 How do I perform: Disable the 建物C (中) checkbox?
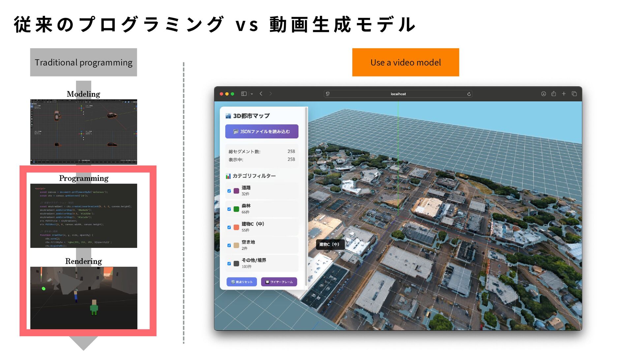tap(229, 227)
